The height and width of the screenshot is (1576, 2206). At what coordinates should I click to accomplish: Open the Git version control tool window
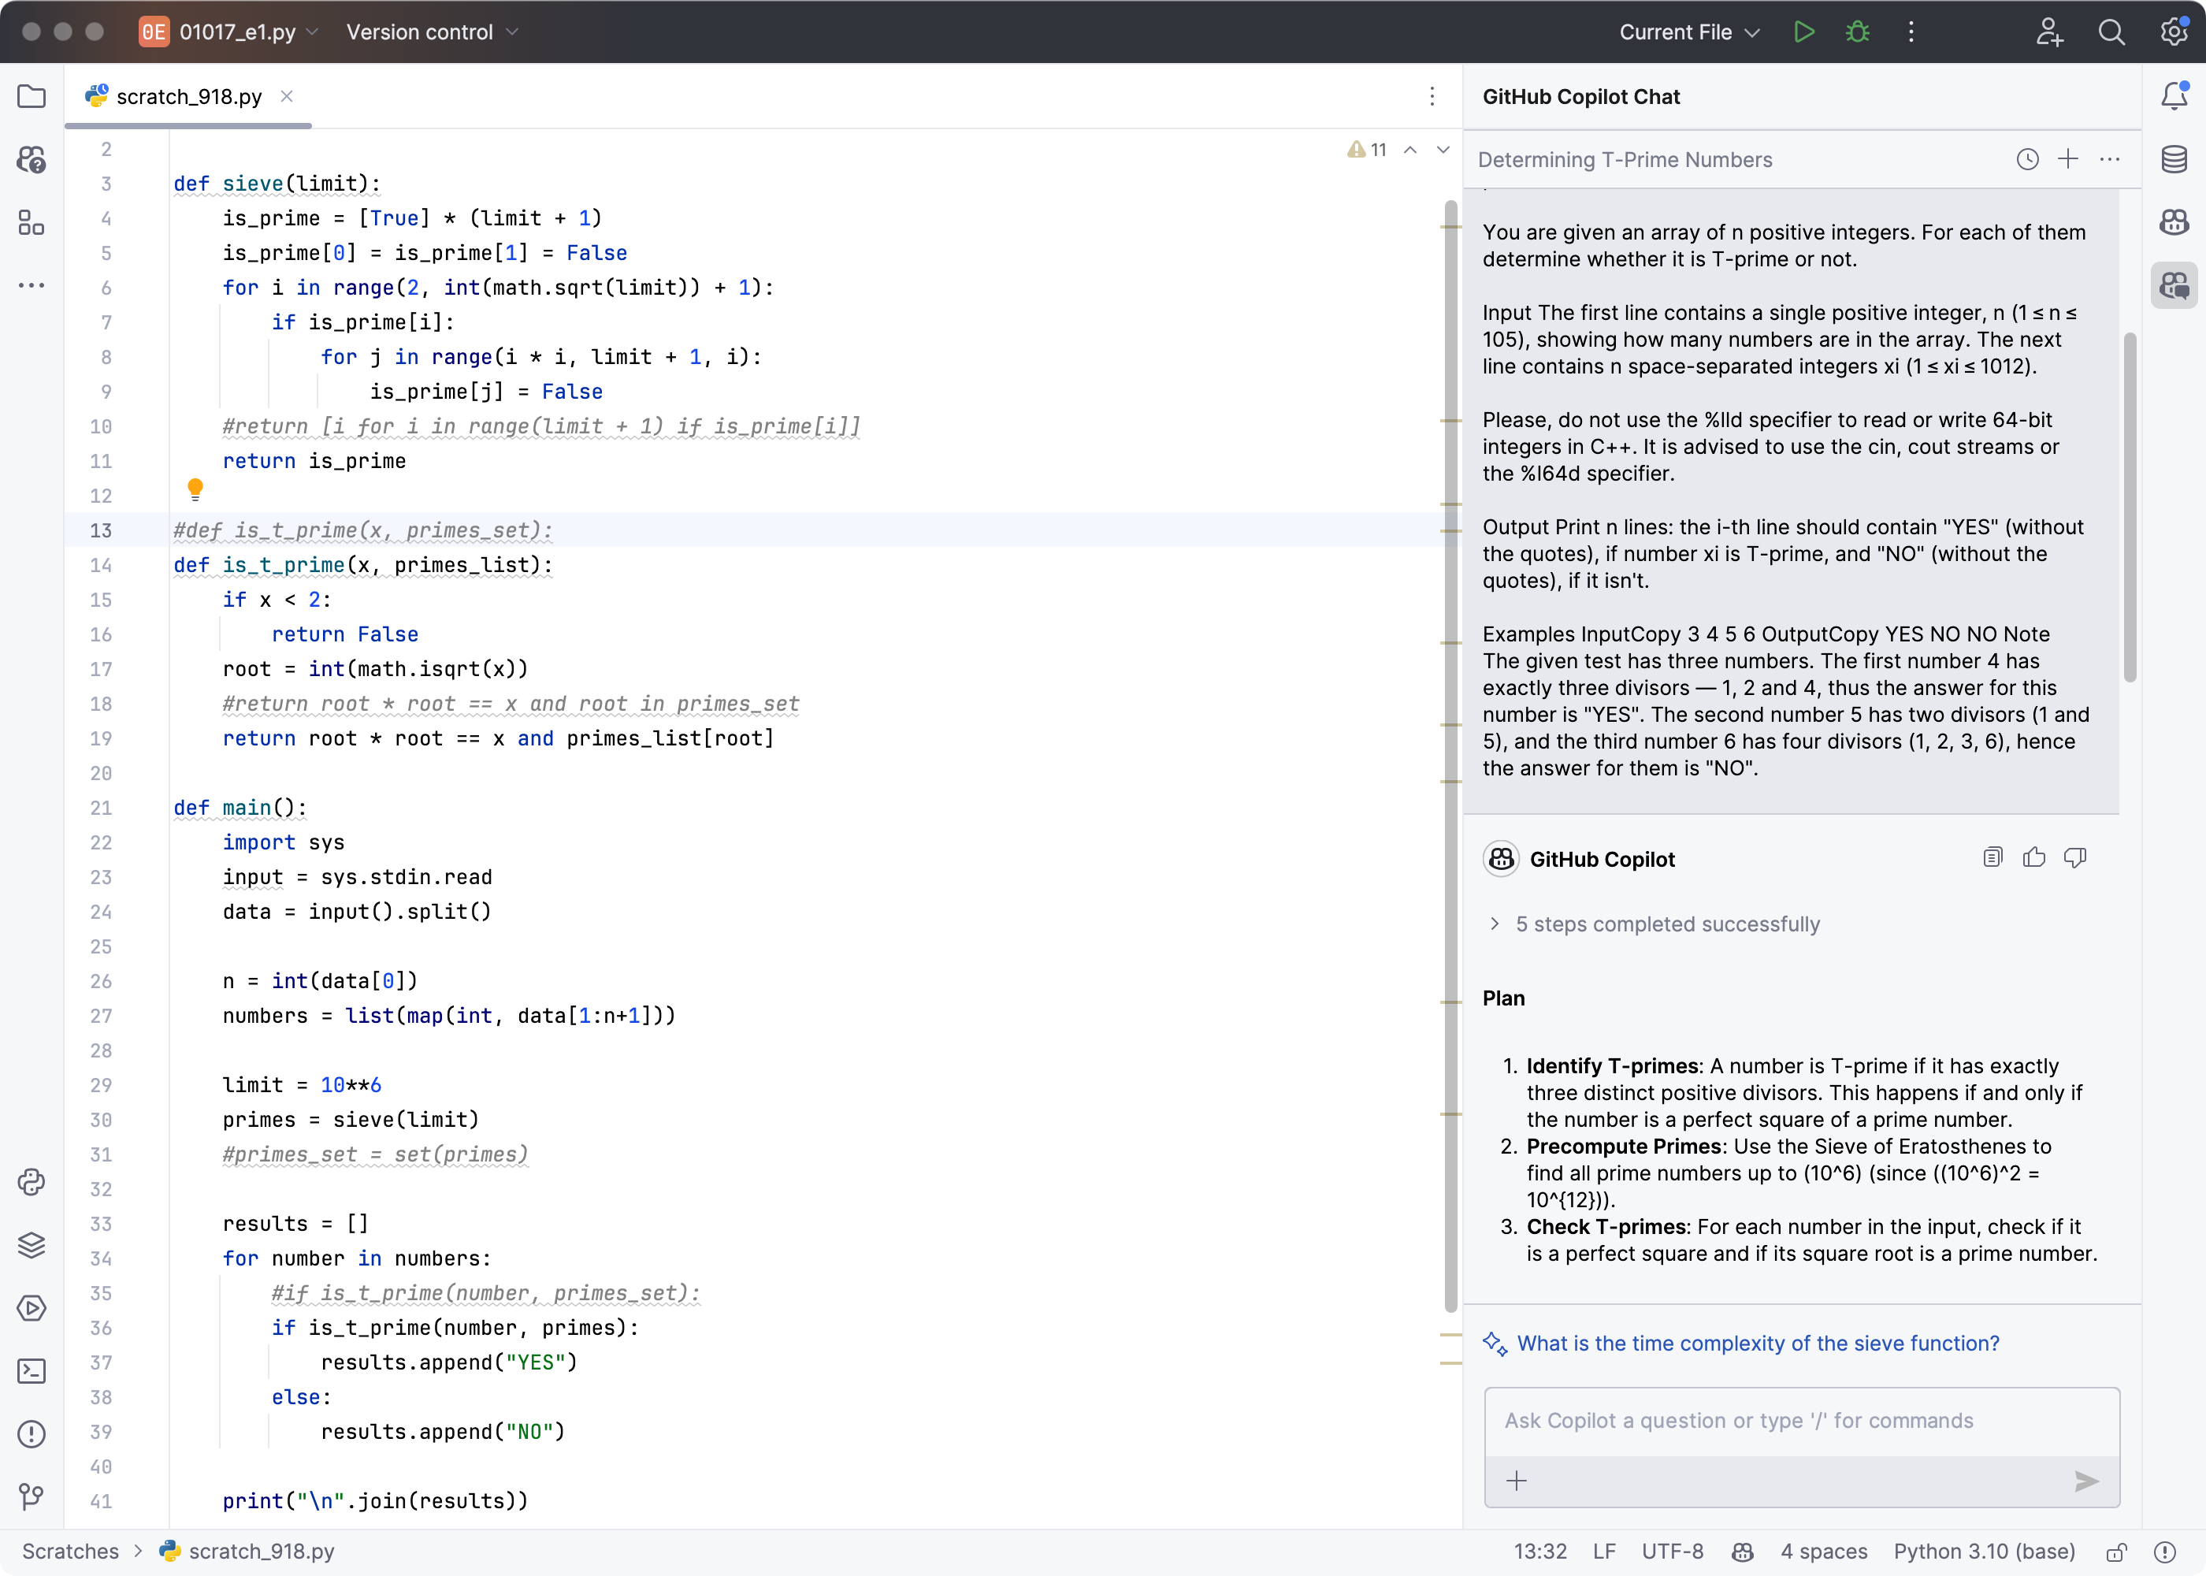pos(32,1497)
